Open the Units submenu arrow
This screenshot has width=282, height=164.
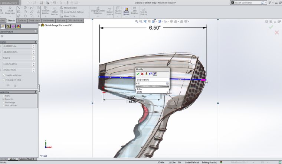click(x=167, y=92)
